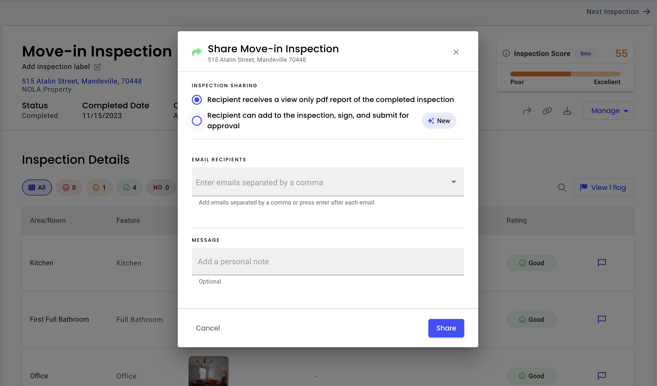This screenshot has height=386, width=657.
Task: Click the flag icon on the Kitchen row
Action: [x=602, y=263]
